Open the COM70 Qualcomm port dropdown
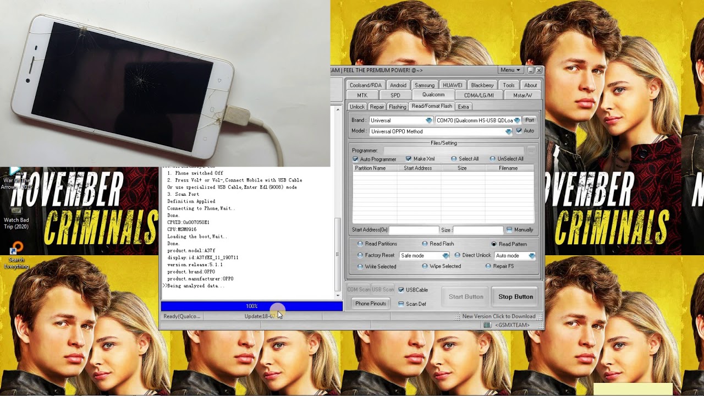Image resolution: width=704 pixels, height=396 pixels. tap(478, 120)
